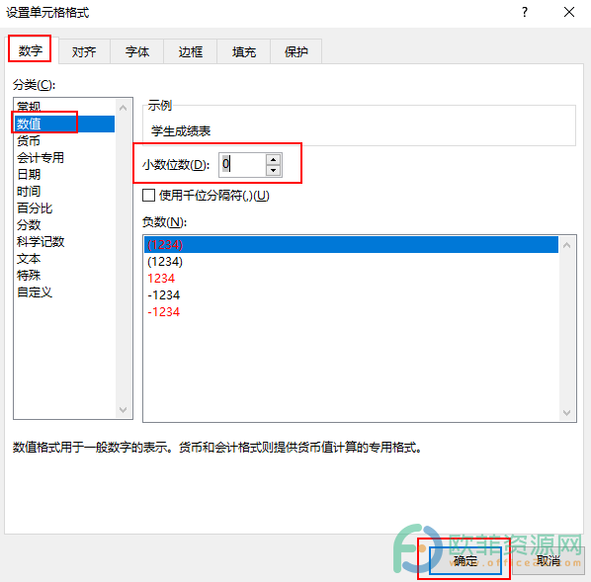Switch to the 填充 tab
Viewport: 591px width, 582px height.
pyautogui.click(x=244, y=51)
